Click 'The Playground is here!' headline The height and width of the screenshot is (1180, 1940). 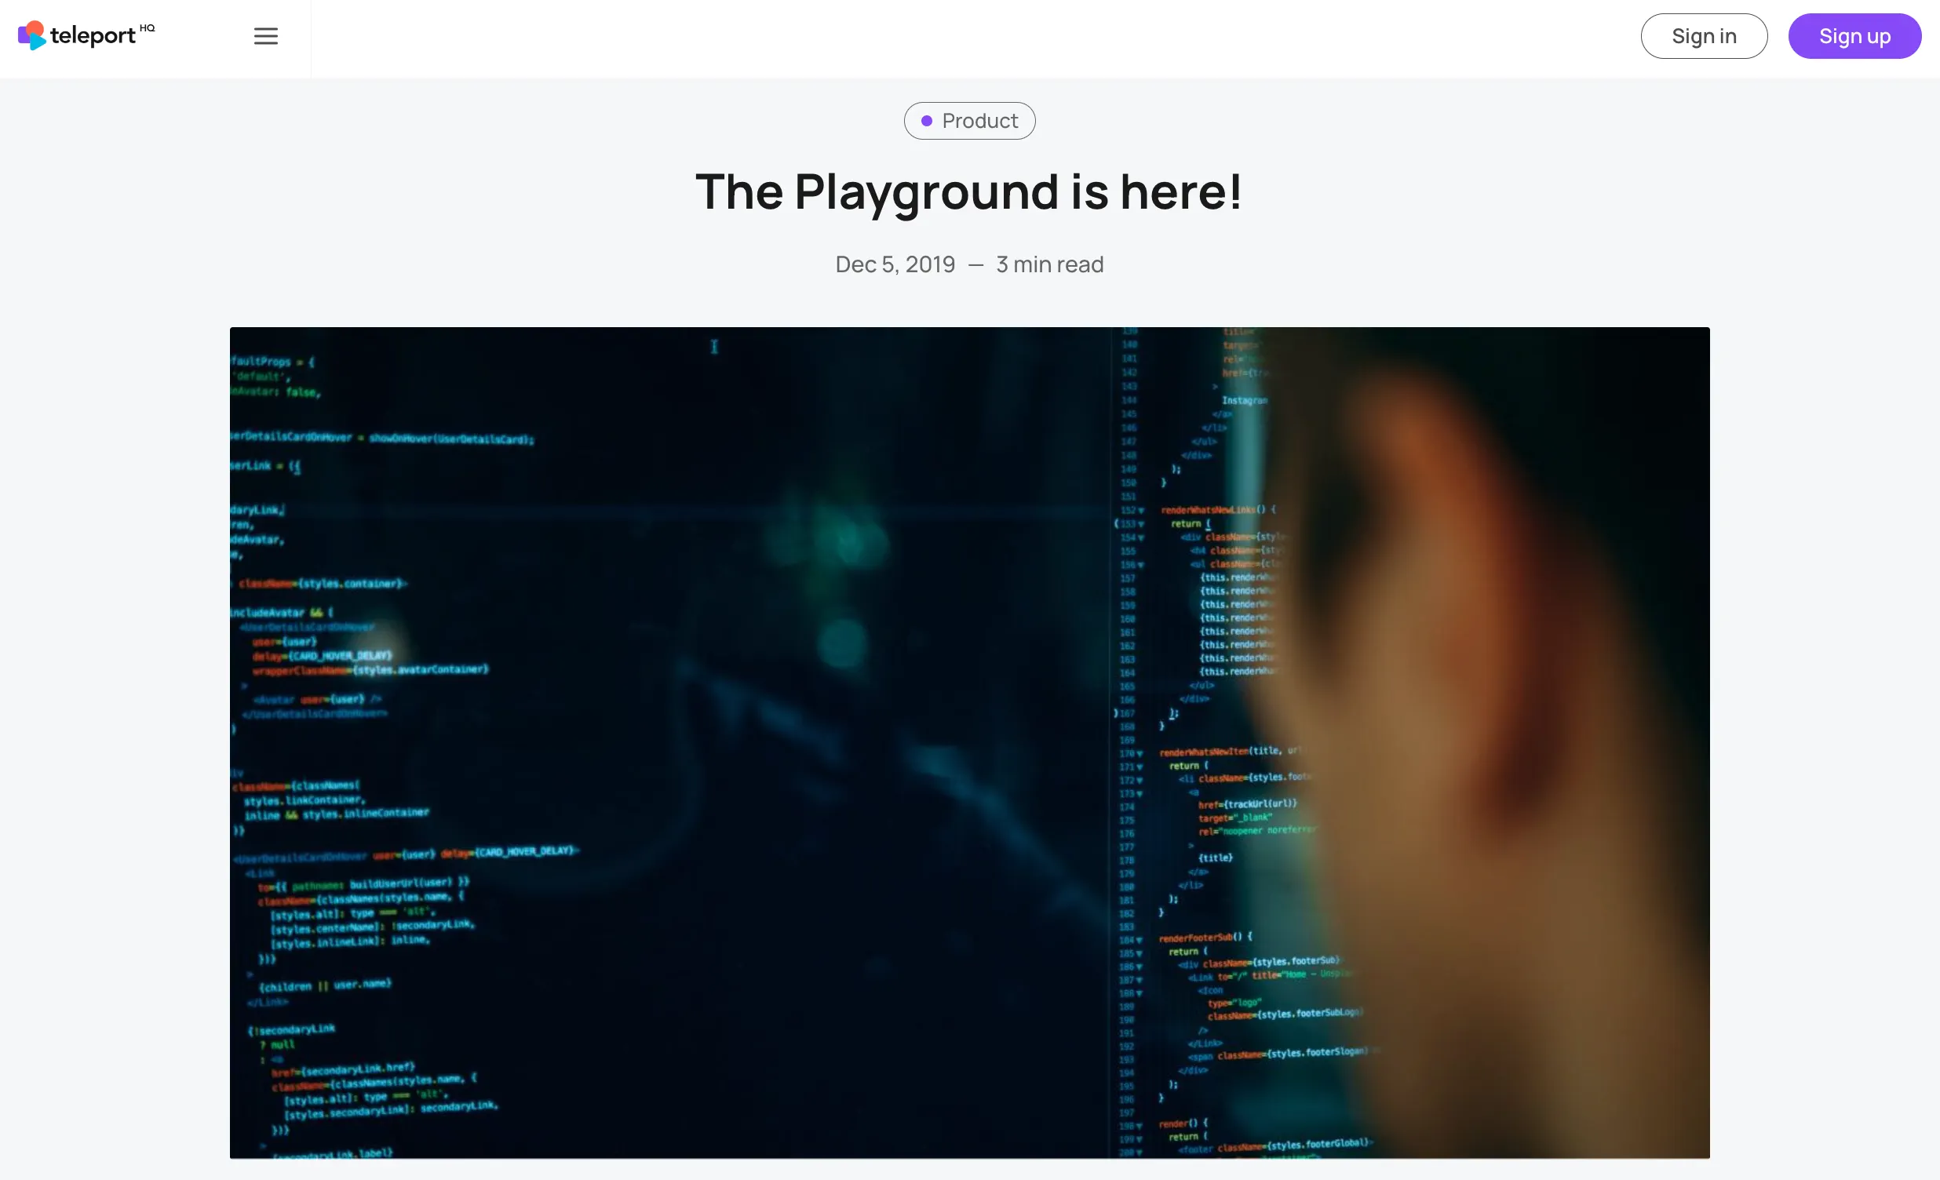point(969,192)
